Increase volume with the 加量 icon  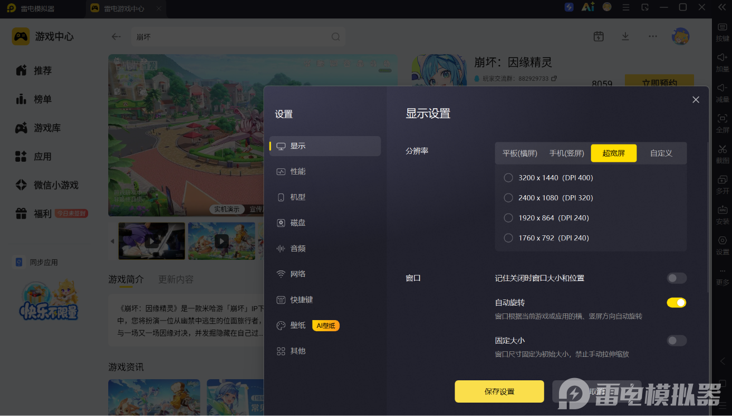click(723, 57)
